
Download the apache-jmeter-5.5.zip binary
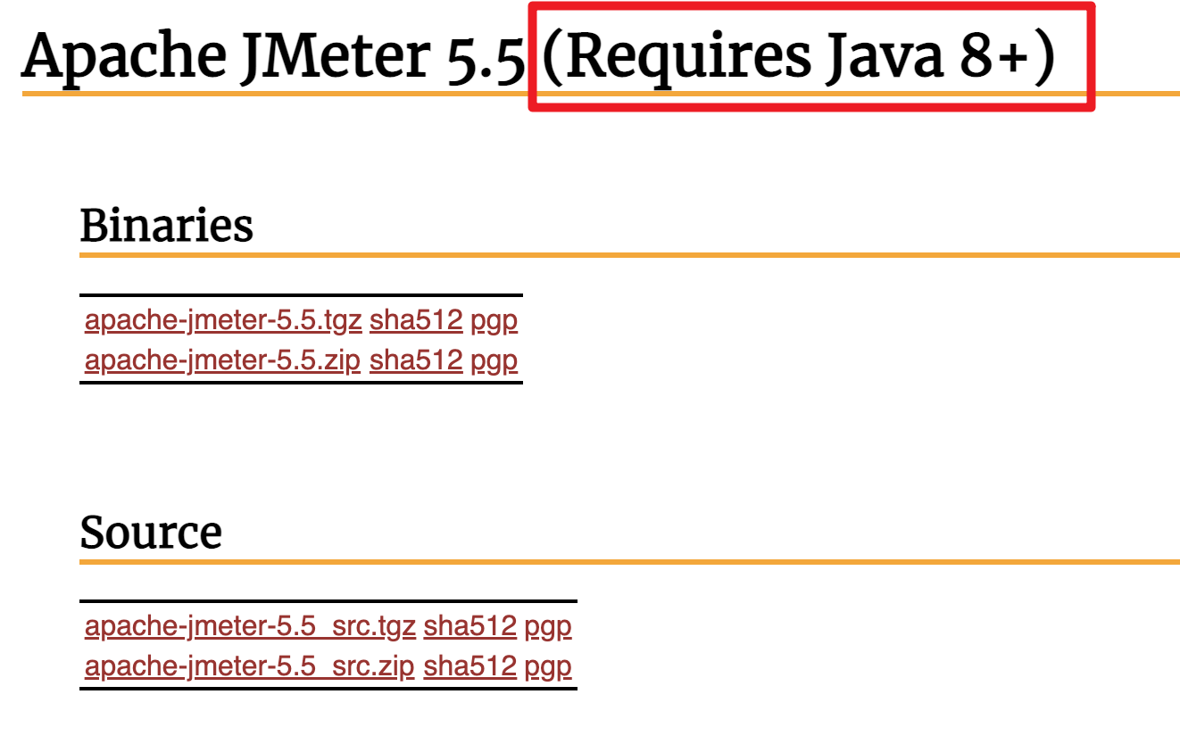[223, 360]
